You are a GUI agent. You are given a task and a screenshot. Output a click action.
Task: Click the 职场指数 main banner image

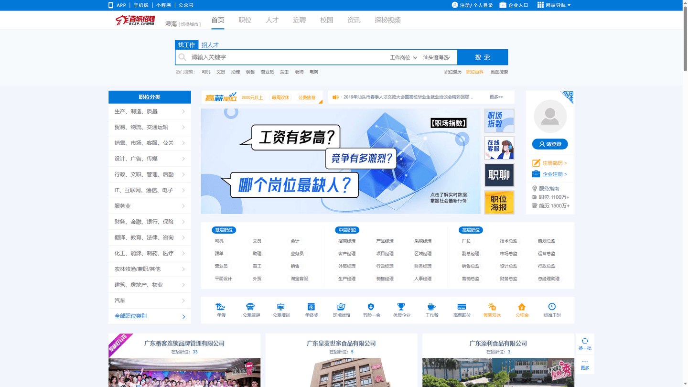(341, 161)
